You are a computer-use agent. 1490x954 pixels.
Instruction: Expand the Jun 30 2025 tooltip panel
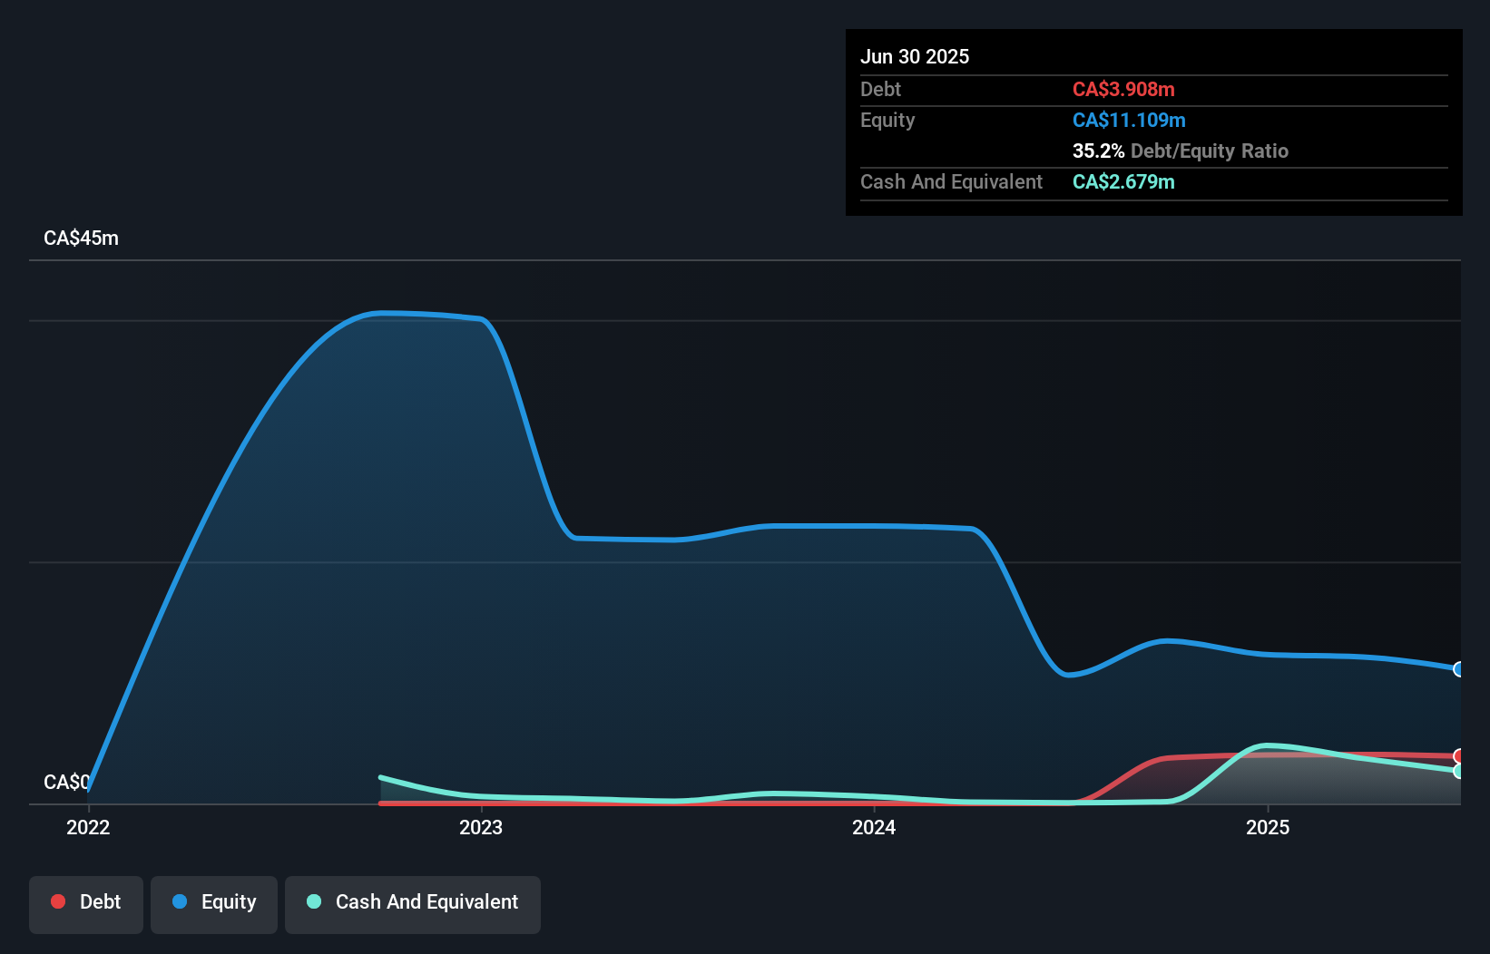click(x=915, y=56)
